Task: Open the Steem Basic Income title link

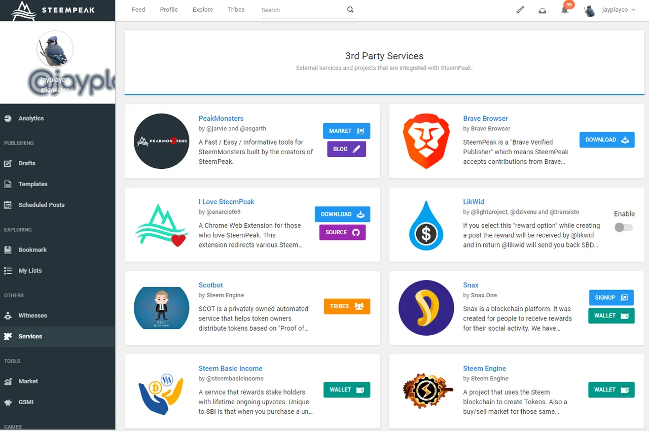Action: click(230, 368)
